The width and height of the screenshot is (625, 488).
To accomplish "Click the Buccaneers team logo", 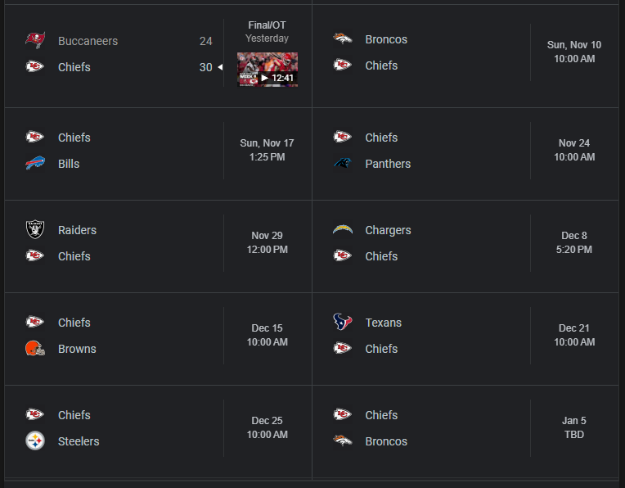I will point(34,41).
